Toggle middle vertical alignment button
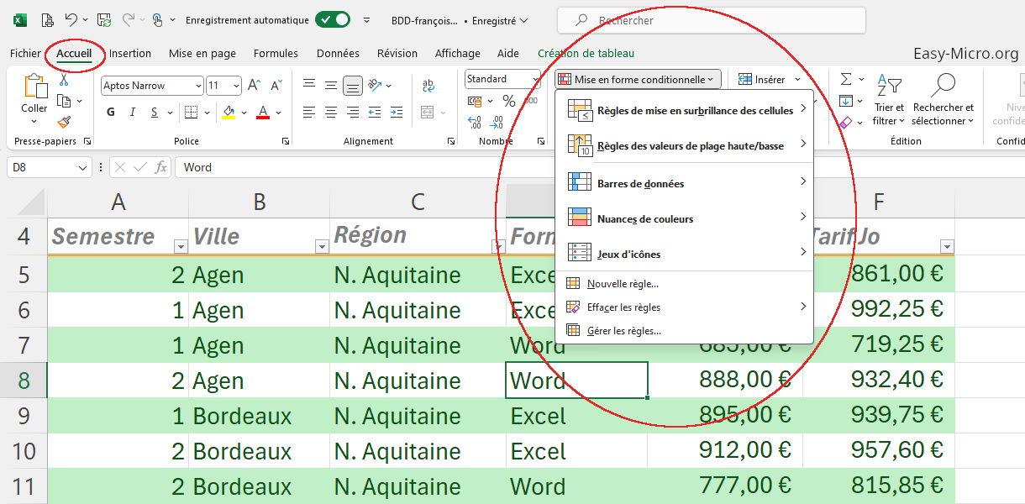Image resolution: width=1025 pixels, height=504 pixels. click(x=331, y=85)
